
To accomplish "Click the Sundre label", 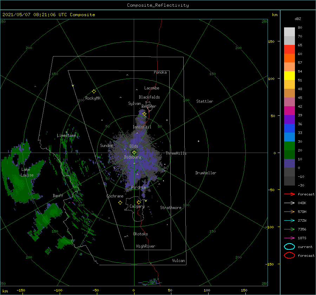I will click(x=106, y=145).
